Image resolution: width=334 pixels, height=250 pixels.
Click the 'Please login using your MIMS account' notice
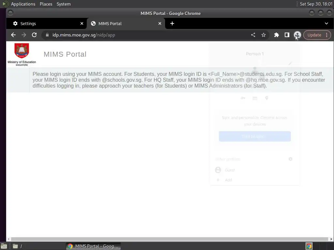179,80
